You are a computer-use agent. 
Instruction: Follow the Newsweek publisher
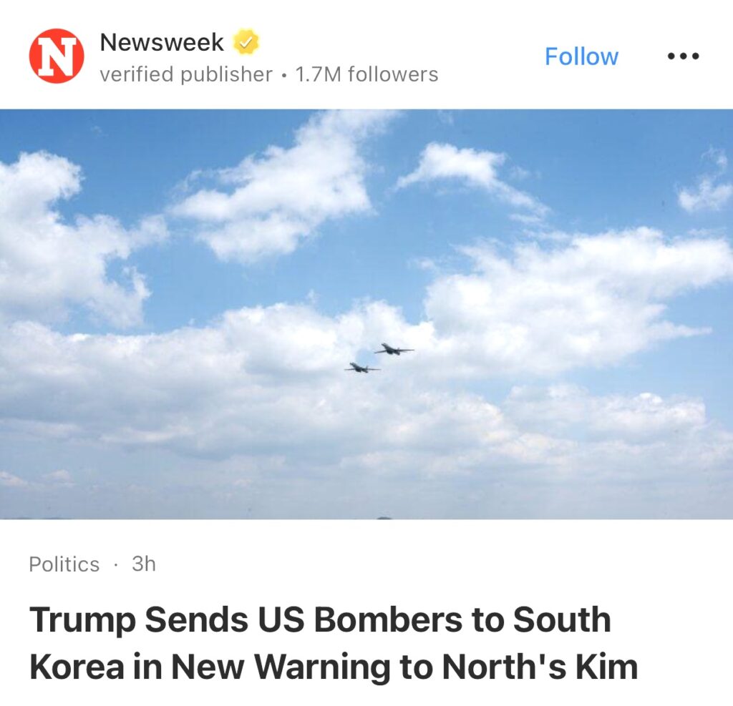(581, 57)
